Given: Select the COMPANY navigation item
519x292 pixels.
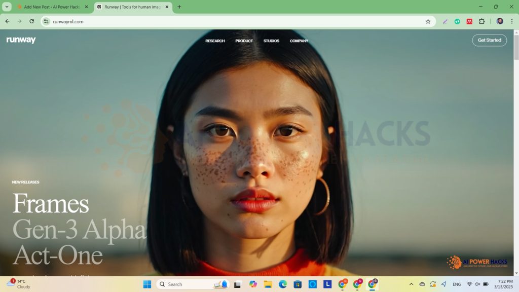Looking at the screenshot, I should click(299, 41).
